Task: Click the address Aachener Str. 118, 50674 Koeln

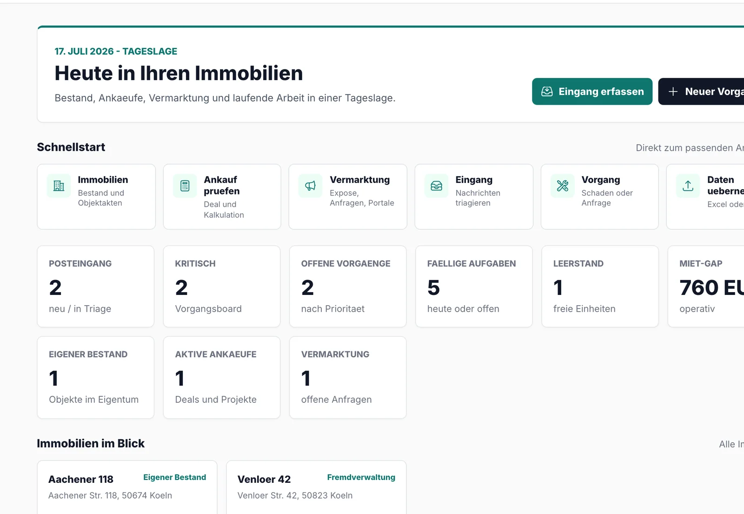Action: [110, 495]
